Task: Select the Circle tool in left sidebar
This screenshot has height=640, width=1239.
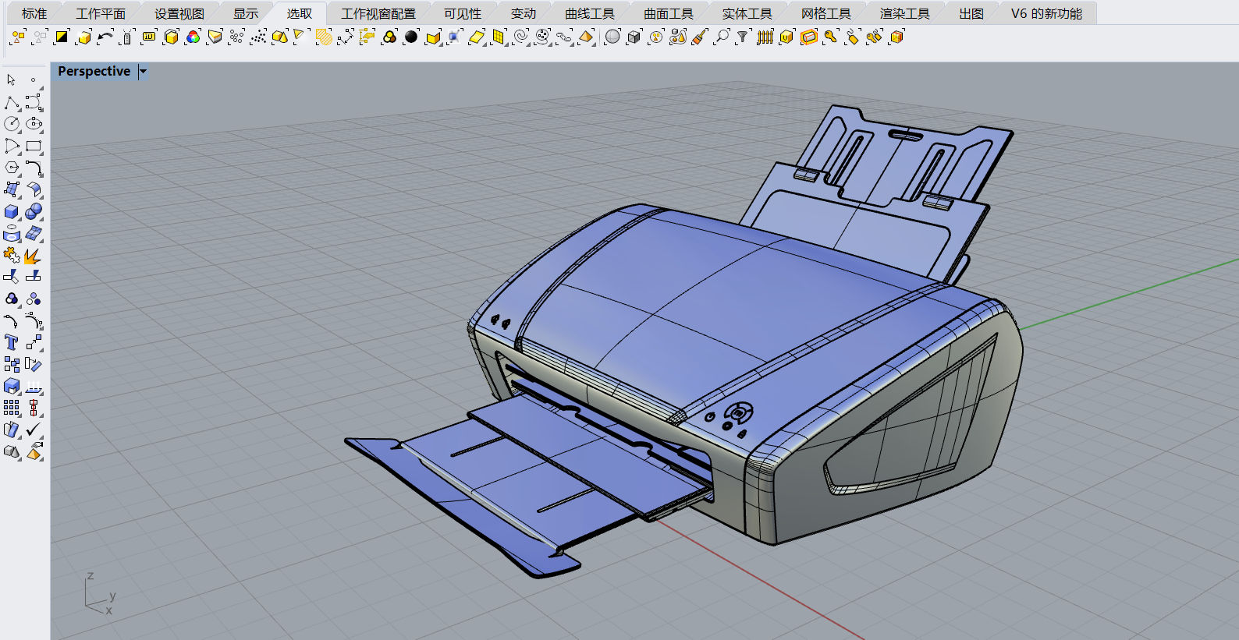Action: [12, 124]
